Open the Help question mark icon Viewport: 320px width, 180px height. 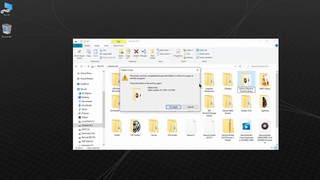click(276, 45)
